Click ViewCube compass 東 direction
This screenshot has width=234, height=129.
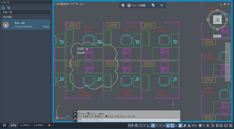227,20
